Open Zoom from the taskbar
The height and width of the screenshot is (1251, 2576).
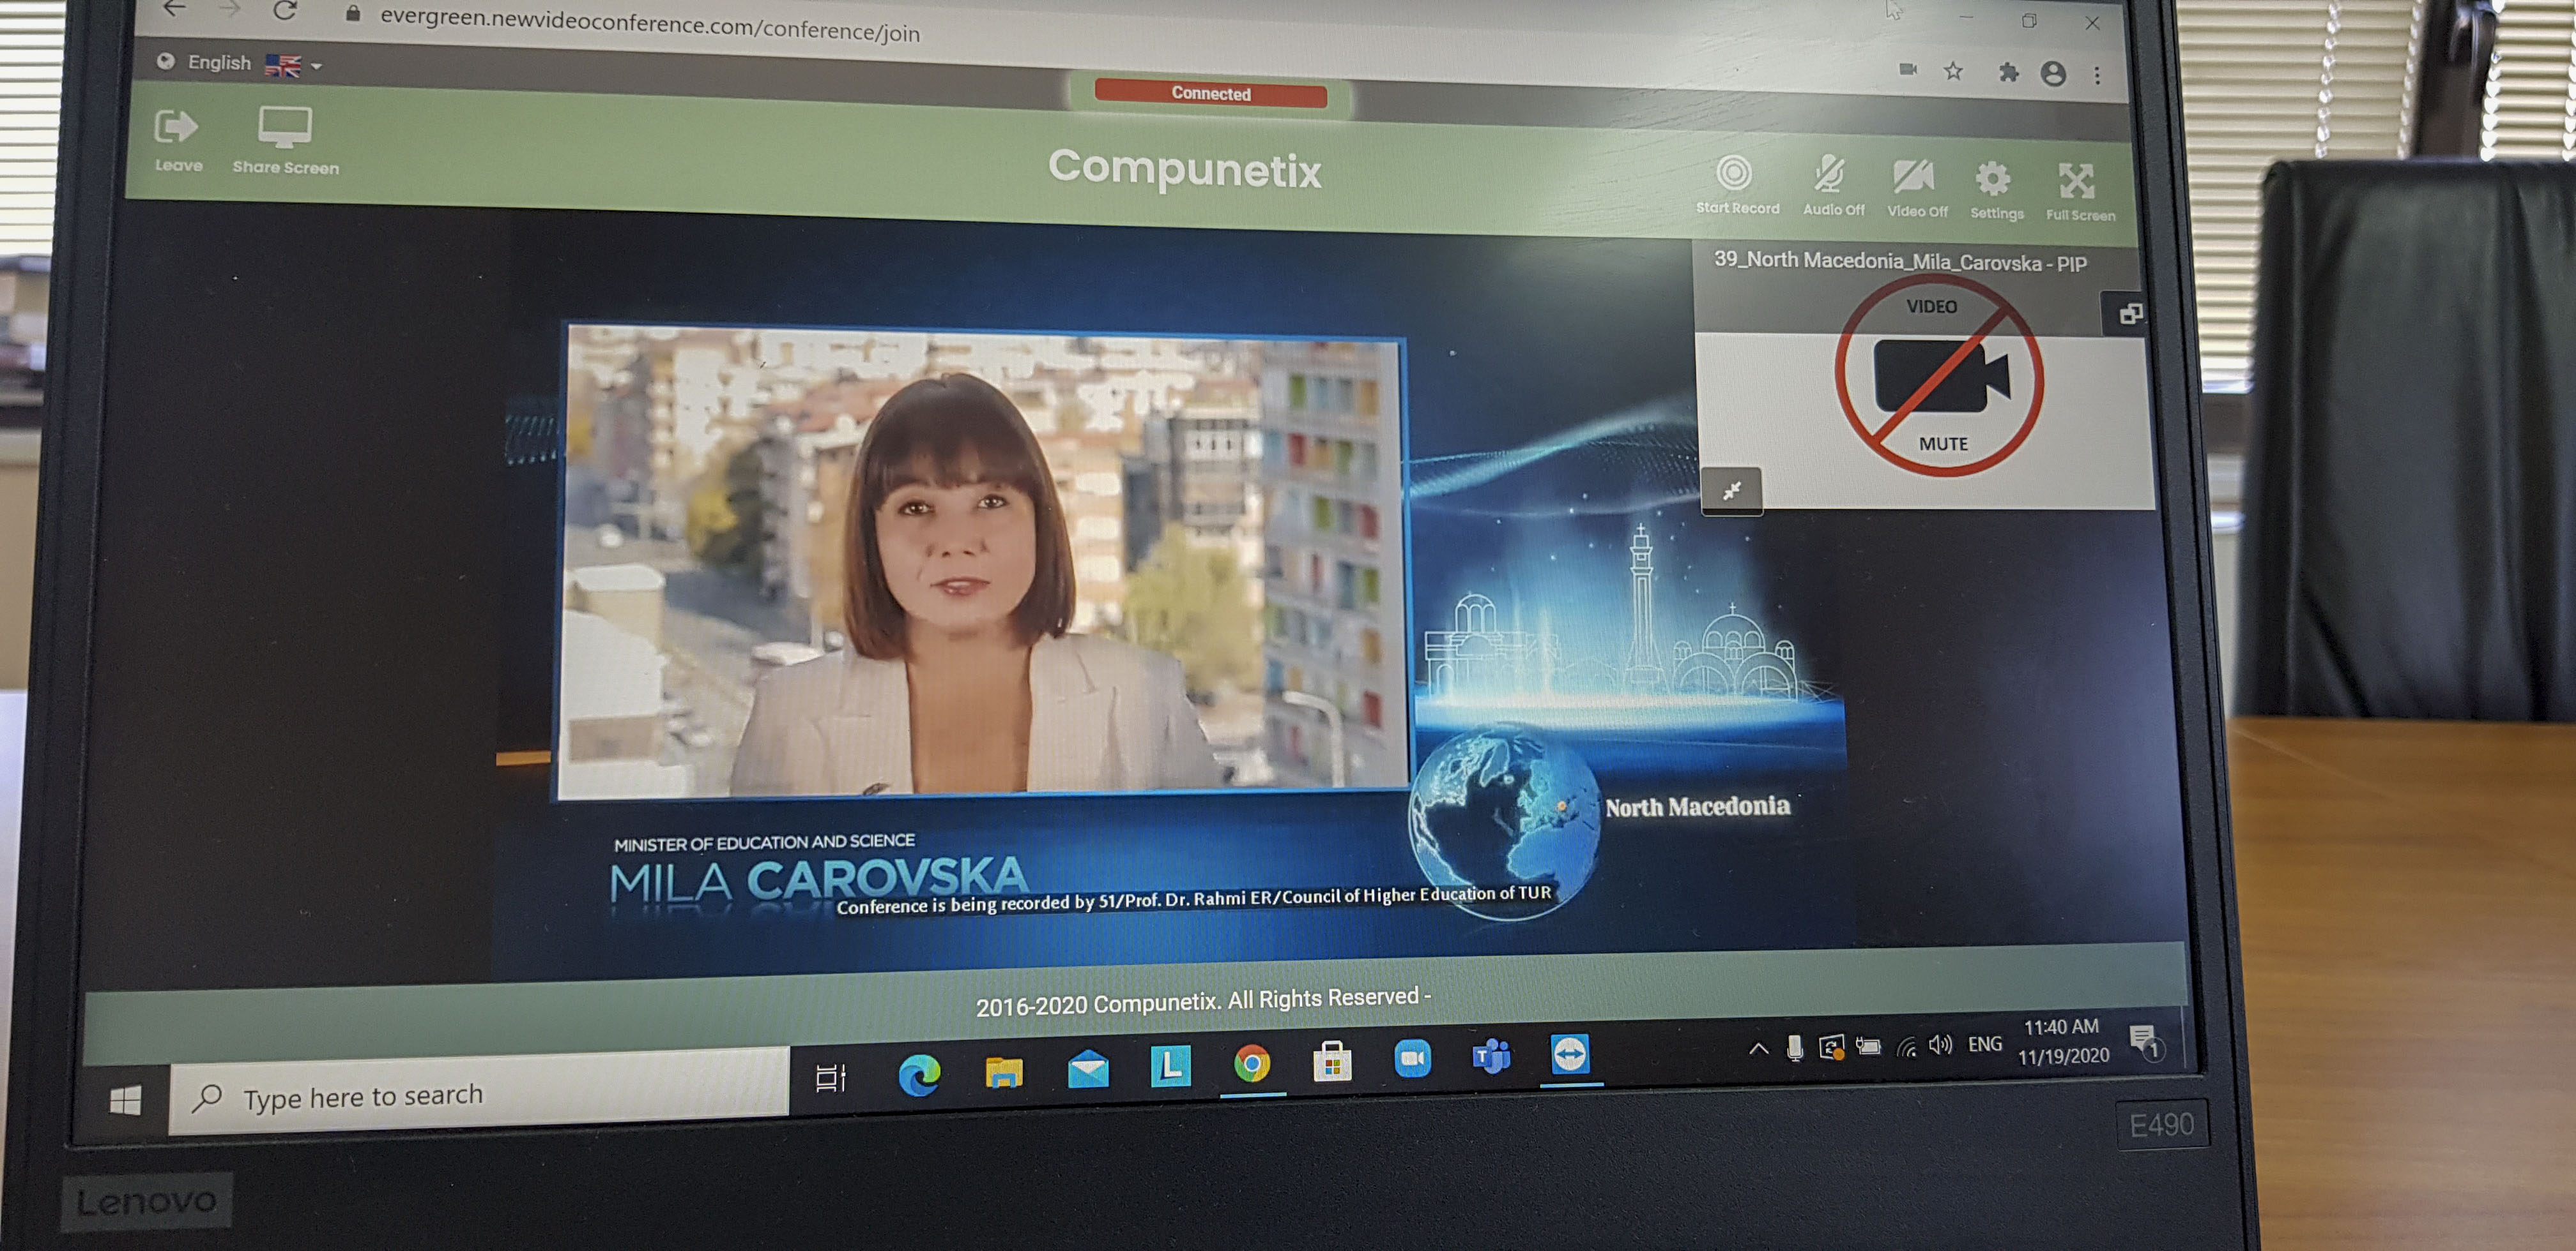(x=1412, y=1058)
